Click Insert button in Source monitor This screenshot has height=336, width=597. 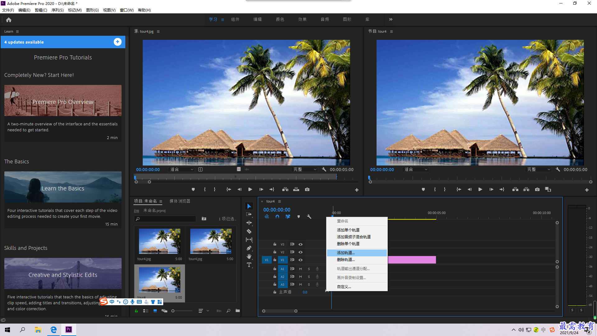pos(285,189)
